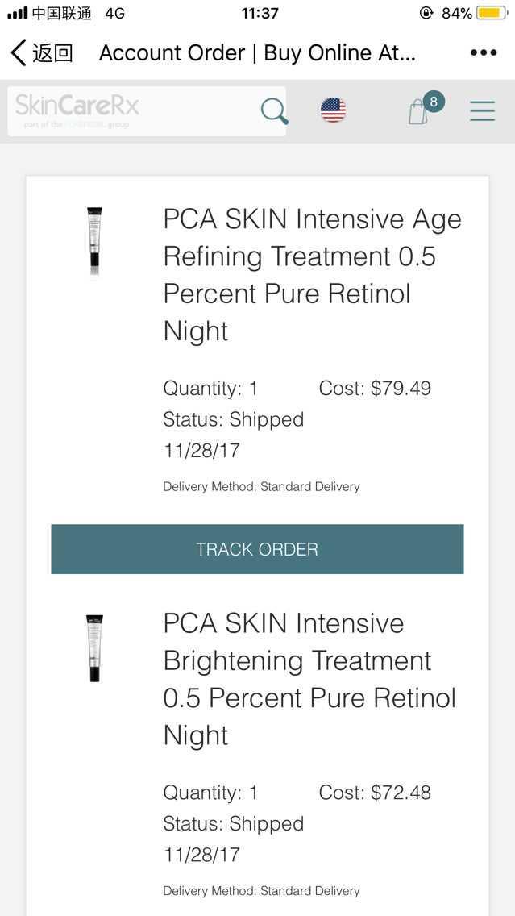
Task: Open PCA SKIN Intensive Brightening Treatment title
Action: (x=309, y=679)
